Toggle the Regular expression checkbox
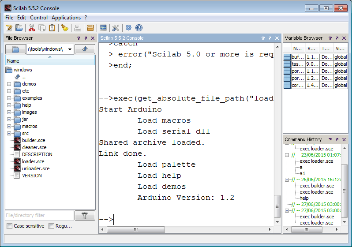 (52, 226)
